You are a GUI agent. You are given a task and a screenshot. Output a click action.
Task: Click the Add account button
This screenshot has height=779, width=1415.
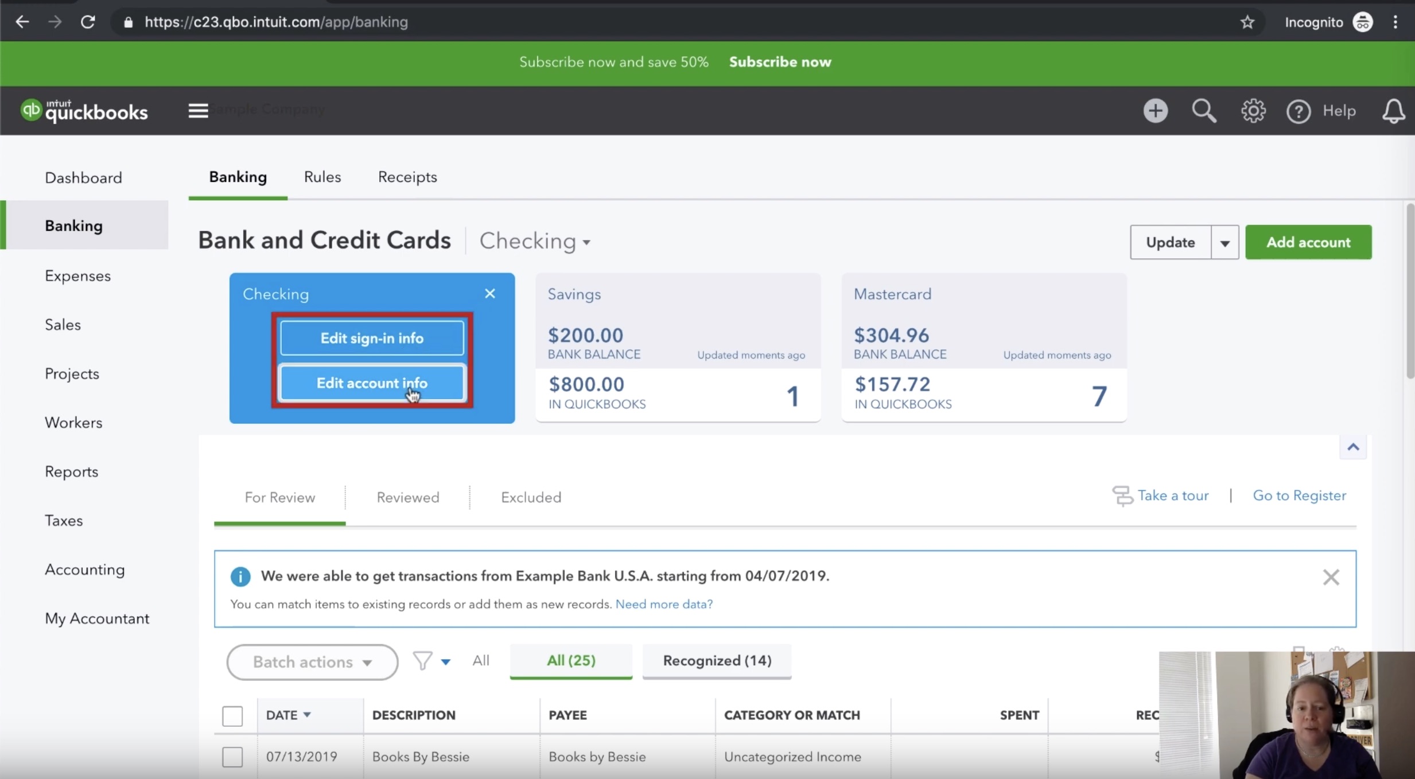[x=1308, y=243]
